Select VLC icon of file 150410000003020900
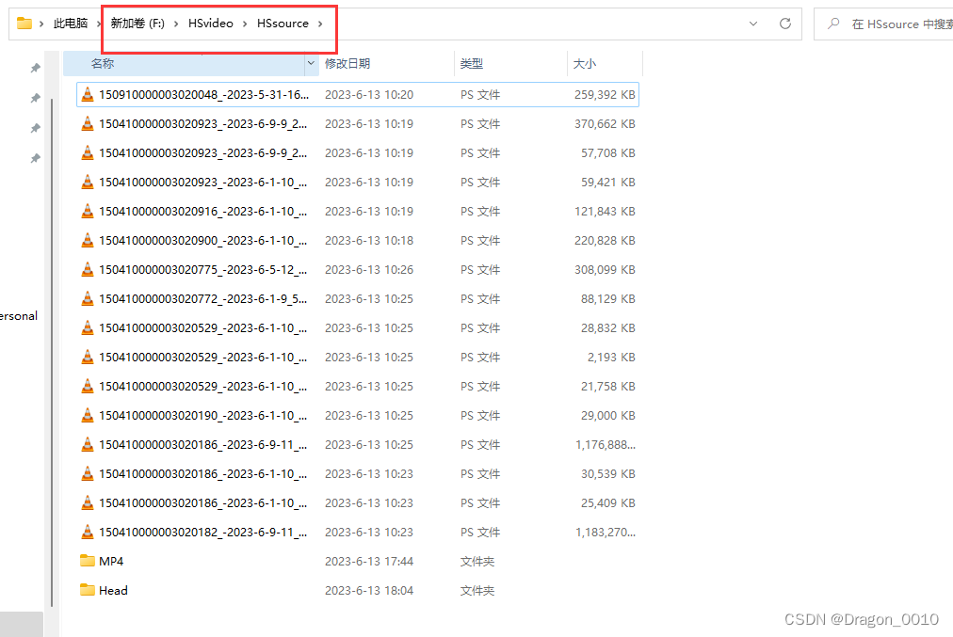The width and height of the screenshot is (953, 637). 88,240
